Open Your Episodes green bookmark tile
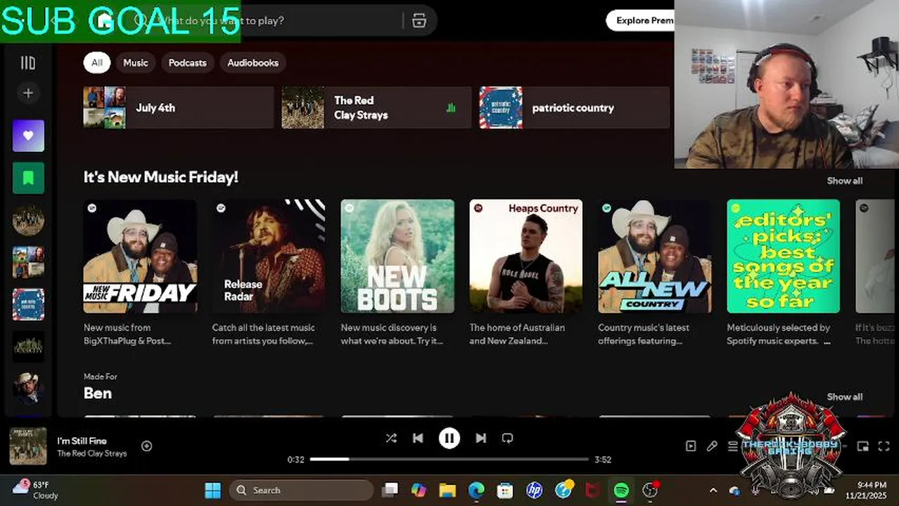Screen dimensions: 899x506 (x=28, y=178)
